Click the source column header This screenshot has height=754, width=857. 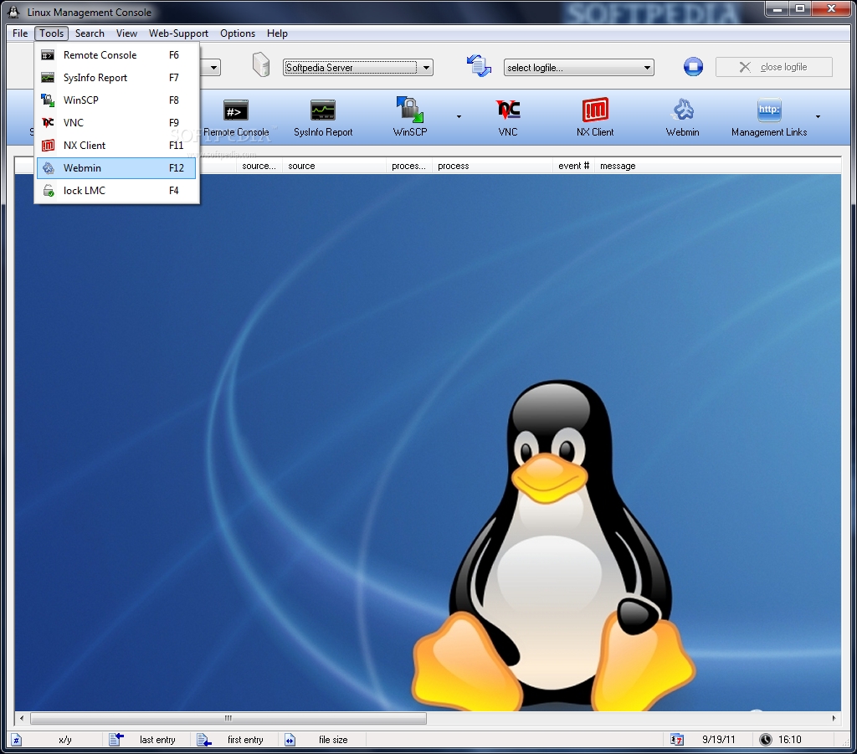[334, 166]
